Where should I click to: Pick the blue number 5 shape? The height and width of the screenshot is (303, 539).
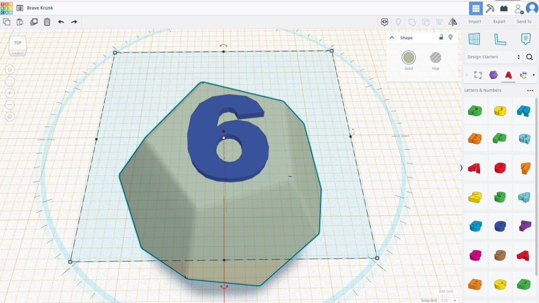coord(475,226)
